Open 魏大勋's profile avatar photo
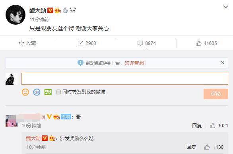The image size is (233, 154). (x=16, y=15)
